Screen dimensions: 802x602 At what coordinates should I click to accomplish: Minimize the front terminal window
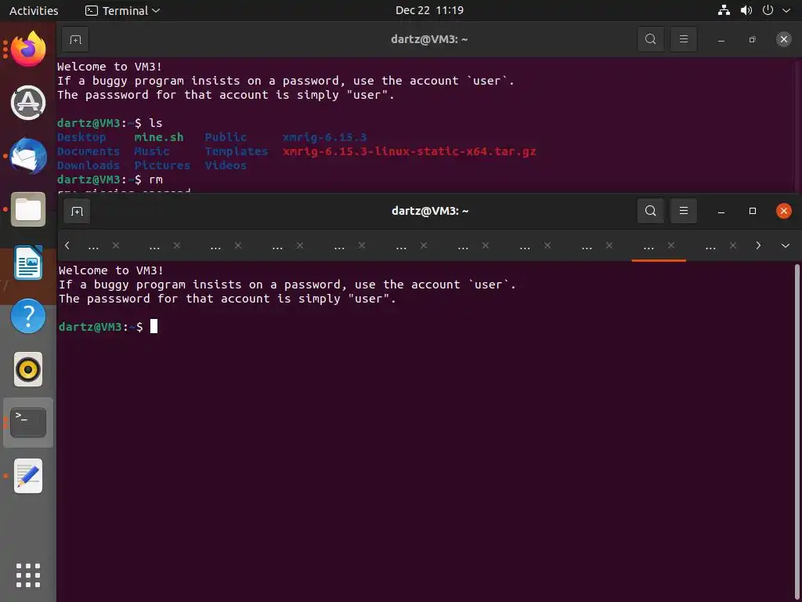721,211
